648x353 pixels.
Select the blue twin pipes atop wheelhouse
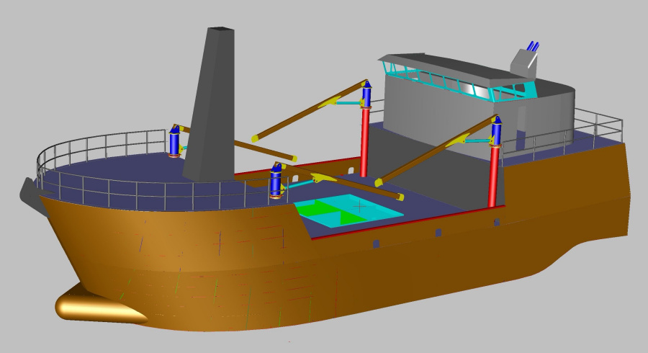(x=534, y=47)
